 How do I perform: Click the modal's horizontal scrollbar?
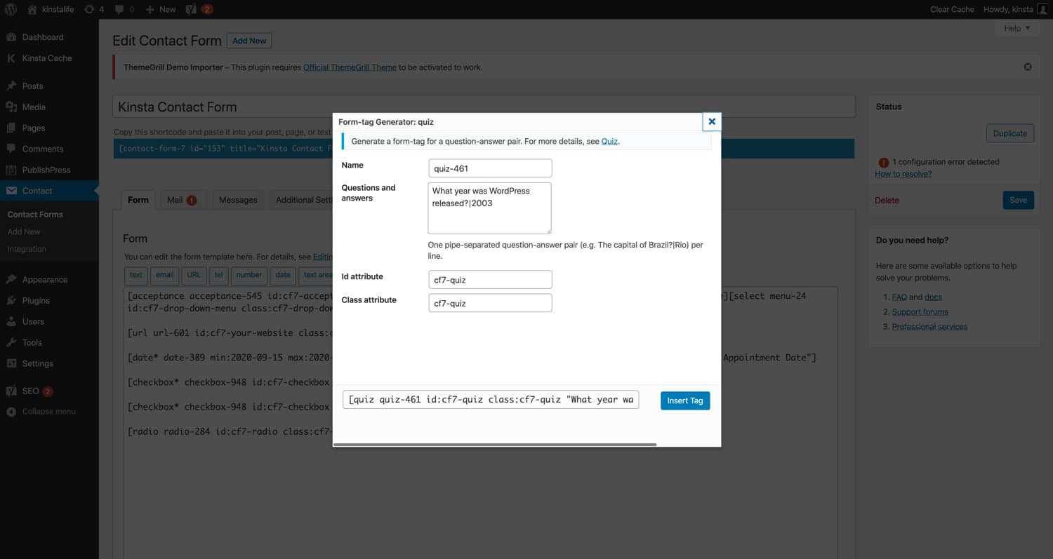pyautogui.click(x=495, y=444)
